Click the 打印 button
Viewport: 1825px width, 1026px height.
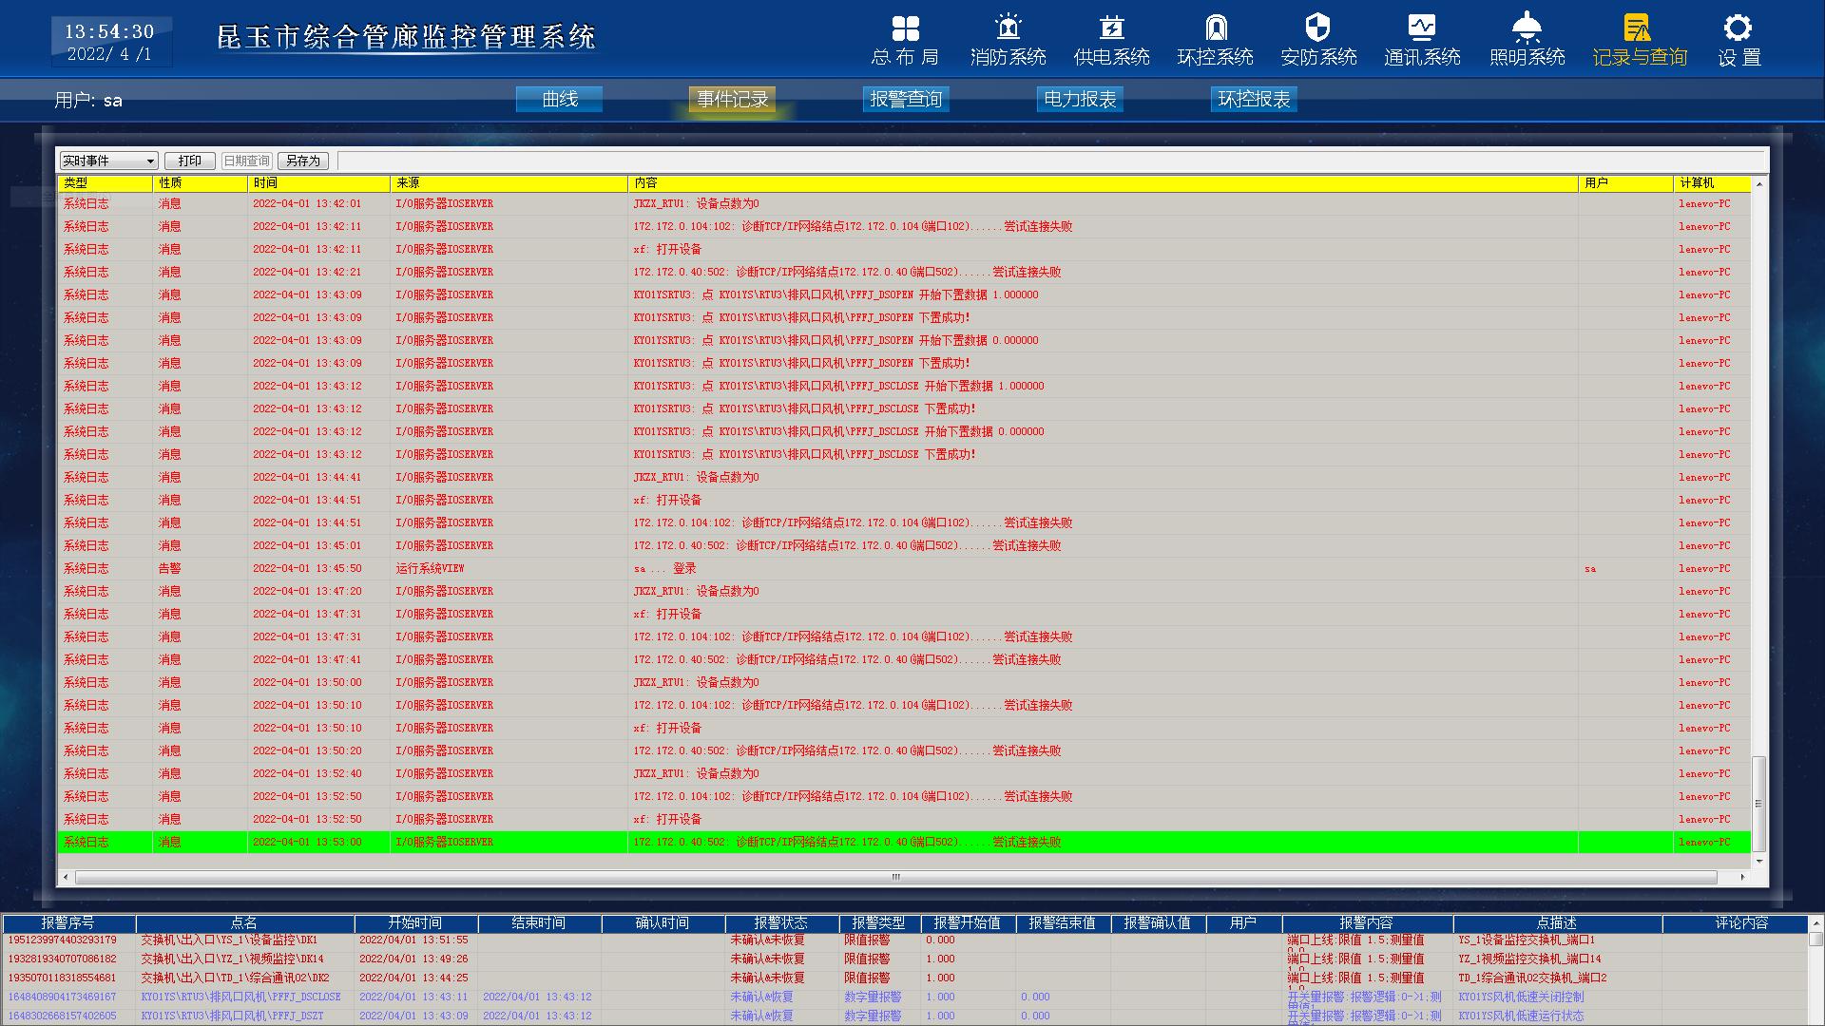tap(189, 161)
